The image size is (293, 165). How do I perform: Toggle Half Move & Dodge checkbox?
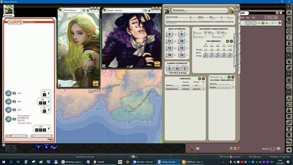tap(168, 73)
